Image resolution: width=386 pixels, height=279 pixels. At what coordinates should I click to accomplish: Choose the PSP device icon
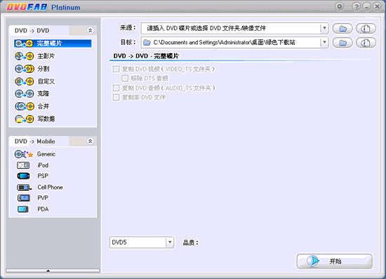[x=23, y=176]
